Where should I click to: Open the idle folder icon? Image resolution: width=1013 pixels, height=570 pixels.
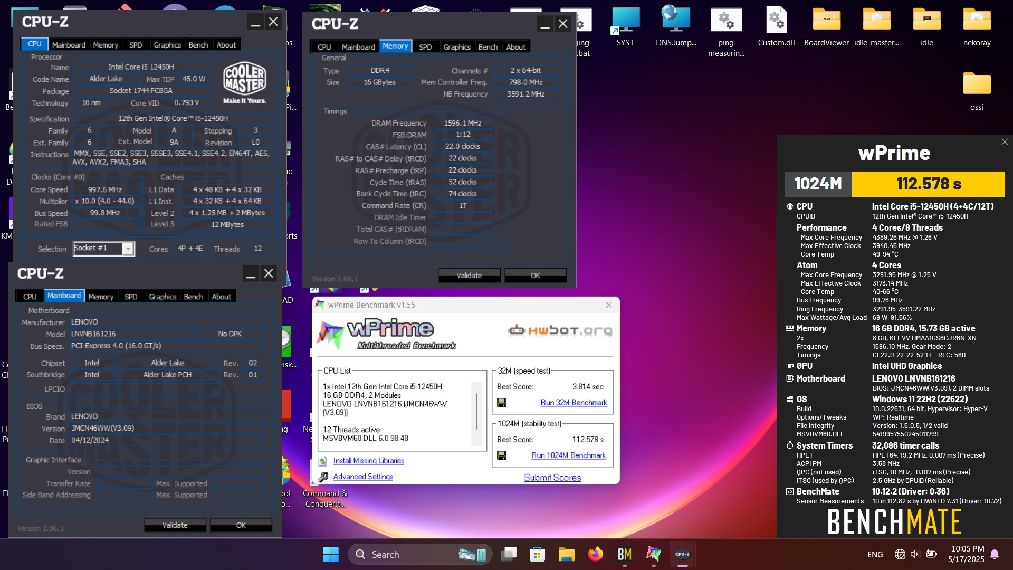tap(926, 26)
